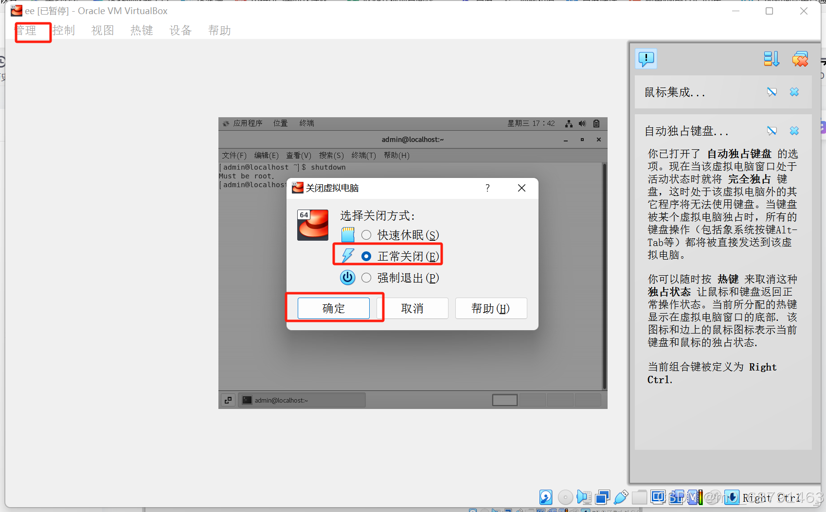This screenshot has width=826, height=512.
Task: Click the USB devices status icon
Action: [621, 497]
